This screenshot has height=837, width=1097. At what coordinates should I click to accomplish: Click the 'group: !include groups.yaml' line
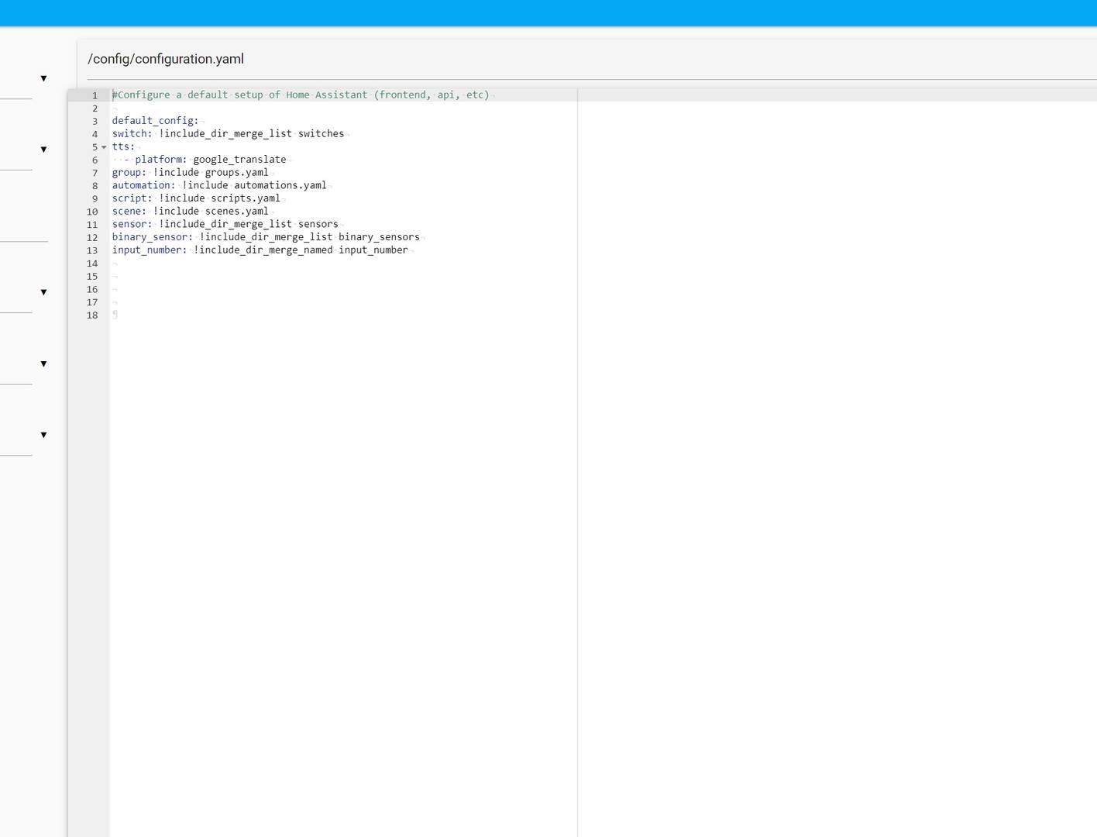[x=190, y=173]
